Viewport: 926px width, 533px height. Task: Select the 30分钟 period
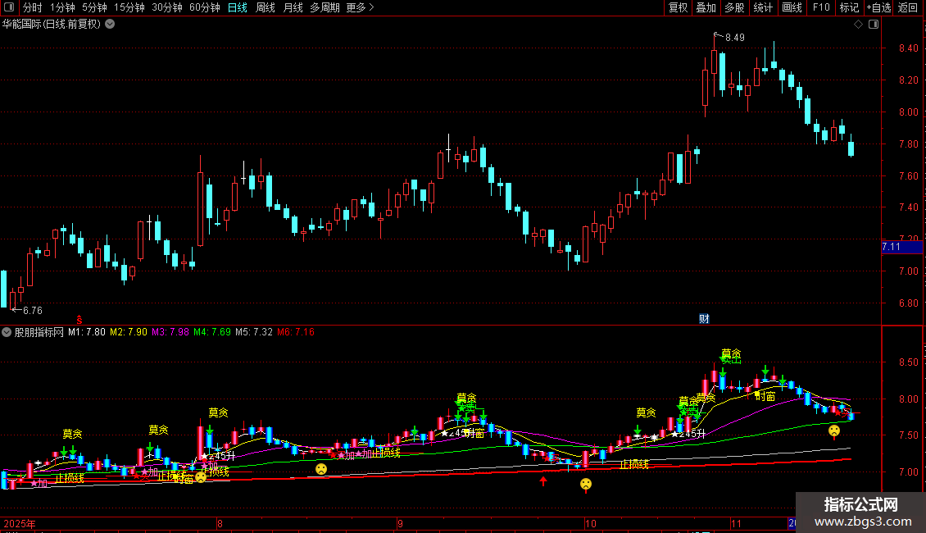click(167, 7)
